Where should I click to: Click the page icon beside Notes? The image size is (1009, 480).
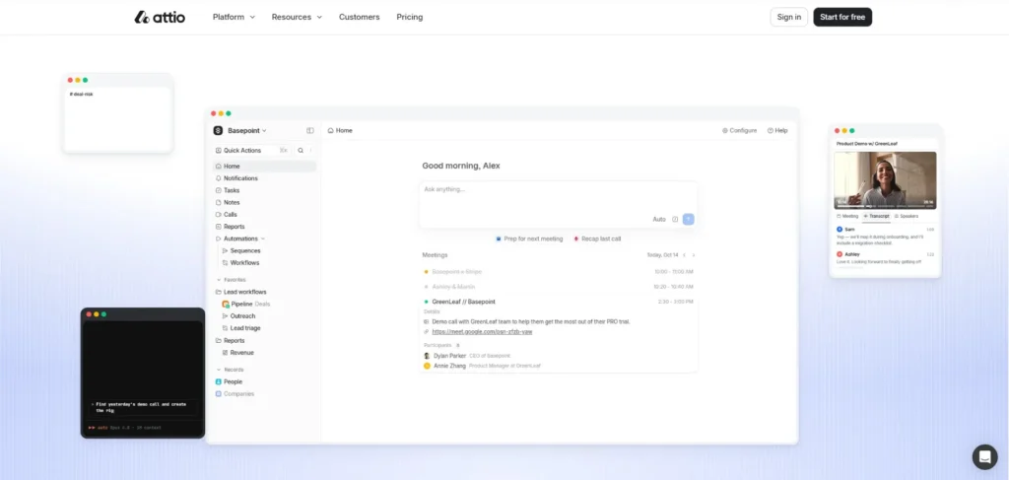pos(218,203)
